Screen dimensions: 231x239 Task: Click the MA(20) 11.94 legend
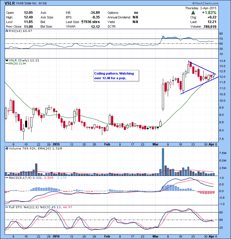click(17, 64)
